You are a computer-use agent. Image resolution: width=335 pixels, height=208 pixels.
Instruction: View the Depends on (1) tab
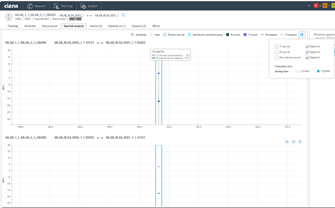click(x=117, y=26)
